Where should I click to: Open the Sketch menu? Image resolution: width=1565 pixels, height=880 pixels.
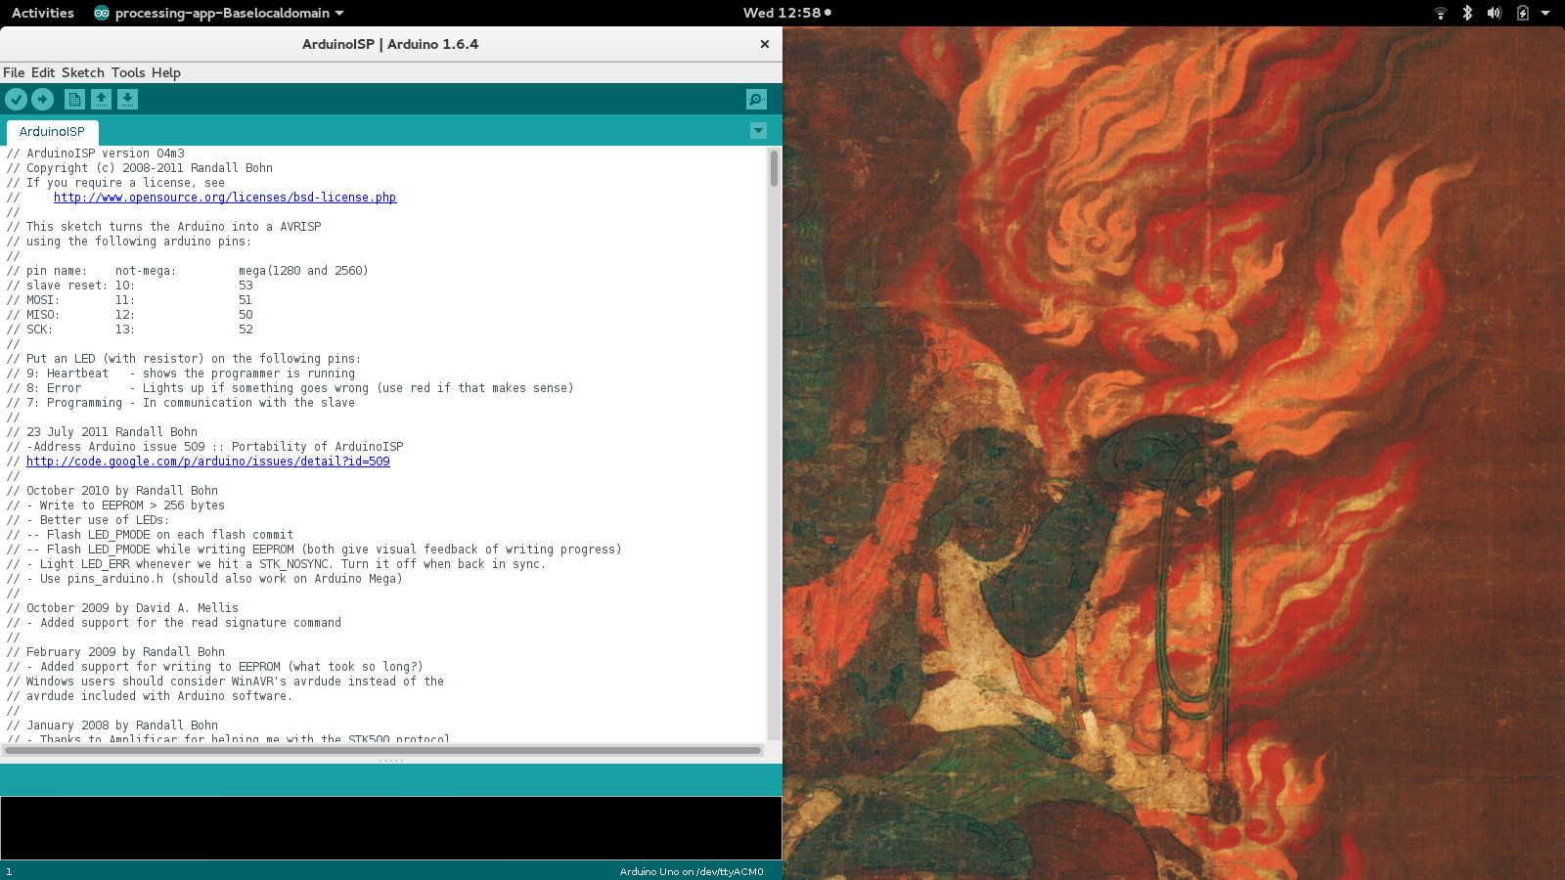pos(83,72)
